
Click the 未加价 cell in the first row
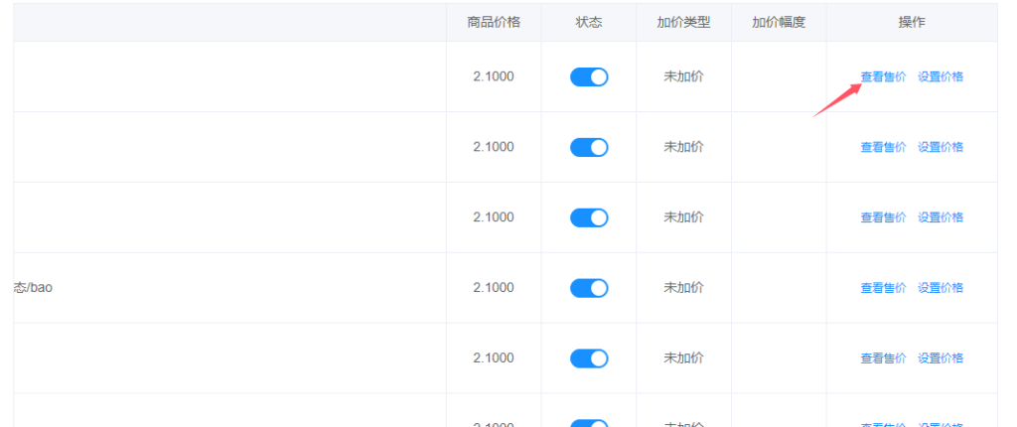pos(683,76)
